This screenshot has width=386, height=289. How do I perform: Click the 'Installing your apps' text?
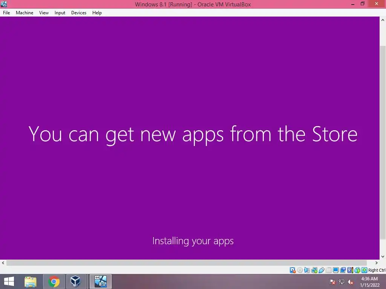(x=193, y=241)
